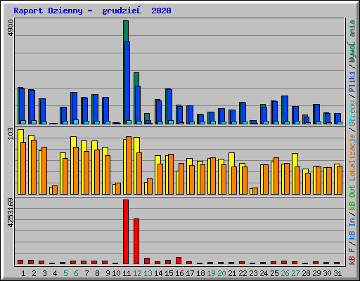
Task: Click the day label 16 on x-axis
Action: point(179,273)
